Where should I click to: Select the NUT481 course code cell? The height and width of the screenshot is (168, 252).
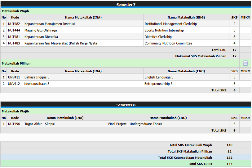14,37
